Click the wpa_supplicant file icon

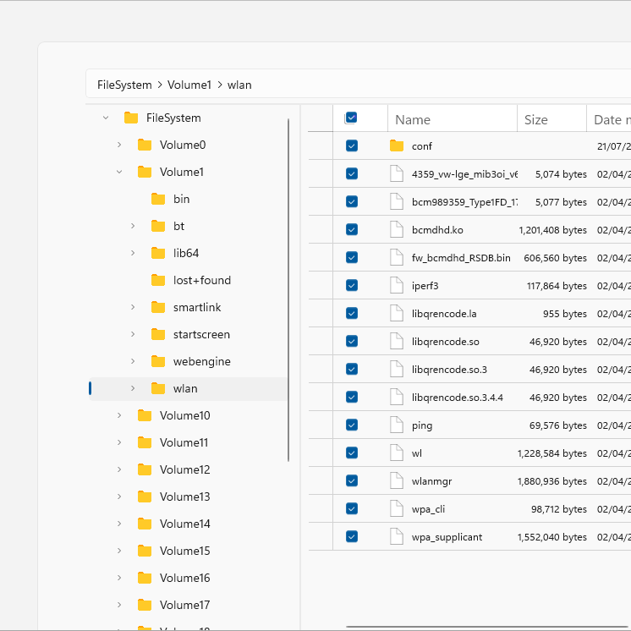coord(397,536)
